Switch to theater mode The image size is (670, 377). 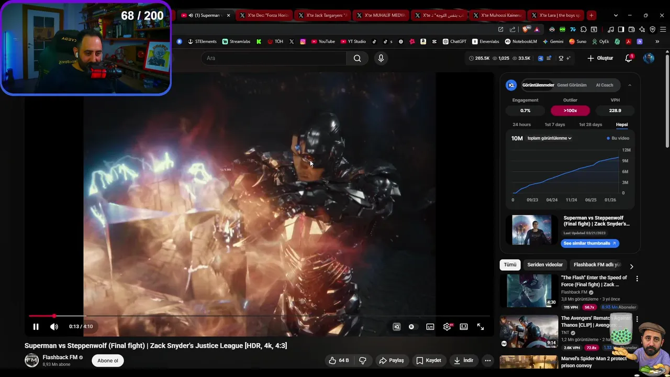pyautogui.click(x=464, y=327)
